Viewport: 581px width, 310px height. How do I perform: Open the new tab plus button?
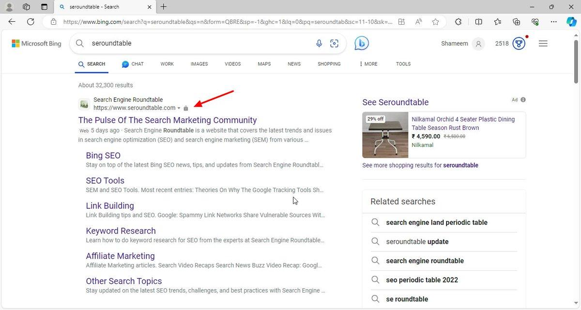coord(164,7)
